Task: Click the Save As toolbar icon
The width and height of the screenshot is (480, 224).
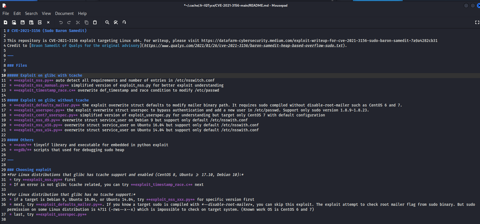Action: click(x=31, y=22)
